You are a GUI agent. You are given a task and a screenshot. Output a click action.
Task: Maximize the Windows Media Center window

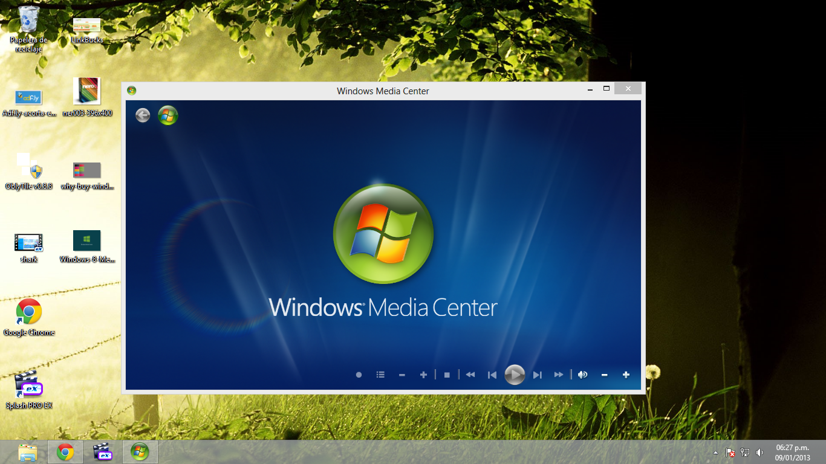606,89
